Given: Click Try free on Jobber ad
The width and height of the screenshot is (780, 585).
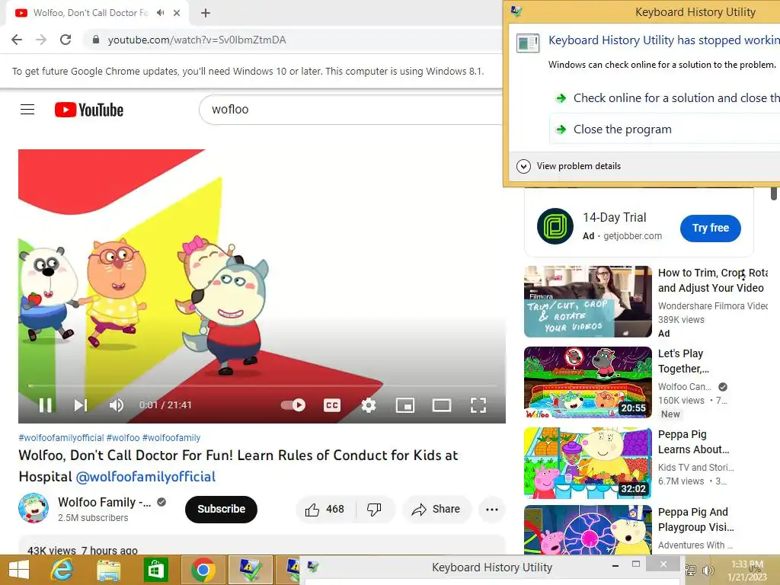Looking at the screenshot, I should coord(711,229).
